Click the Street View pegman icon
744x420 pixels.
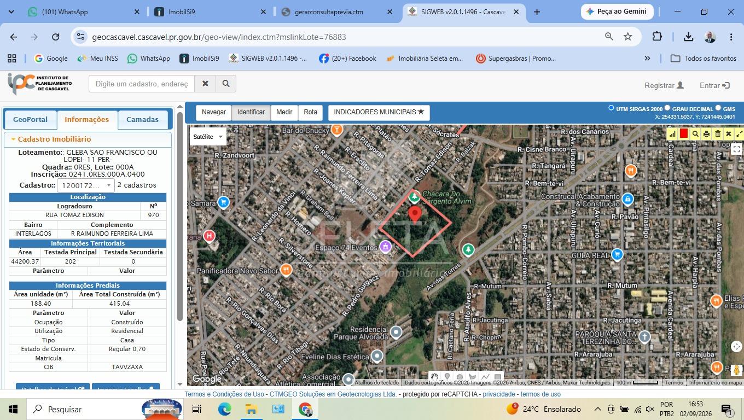[736, 370]
